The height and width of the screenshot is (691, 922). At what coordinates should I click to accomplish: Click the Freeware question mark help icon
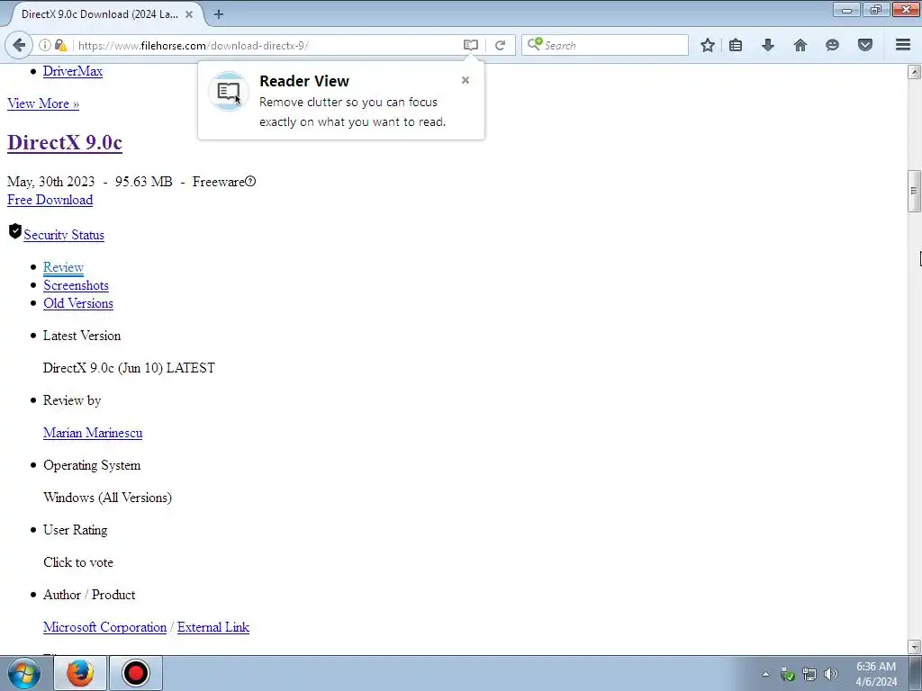(250, 182)
